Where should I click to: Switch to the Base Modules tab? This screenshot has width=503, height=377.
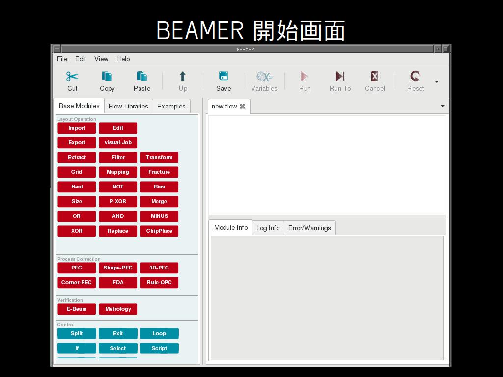79,106
